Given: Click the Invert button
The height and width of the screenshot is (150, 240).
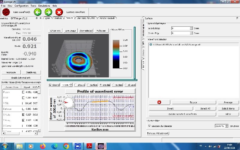Looking at the screenshot, I should click(x=170, y=109).
